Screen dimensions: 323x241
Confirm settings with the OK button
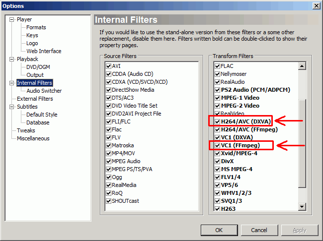click(219, 230)
